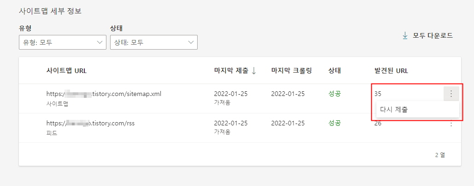The width and height of the screenshot is (474, 186).
Task: Click the download arrow icon beside 모두 다운로드
Action: [x=405, y=36]
